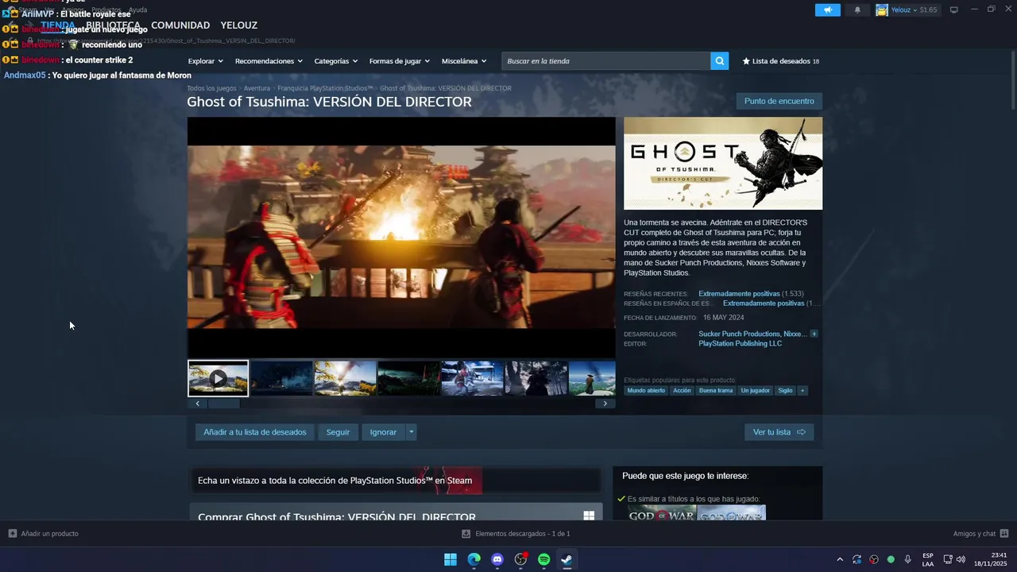Select the Un jugador tag
Viewport: 1017px width, 572px height.
[755, 391]
